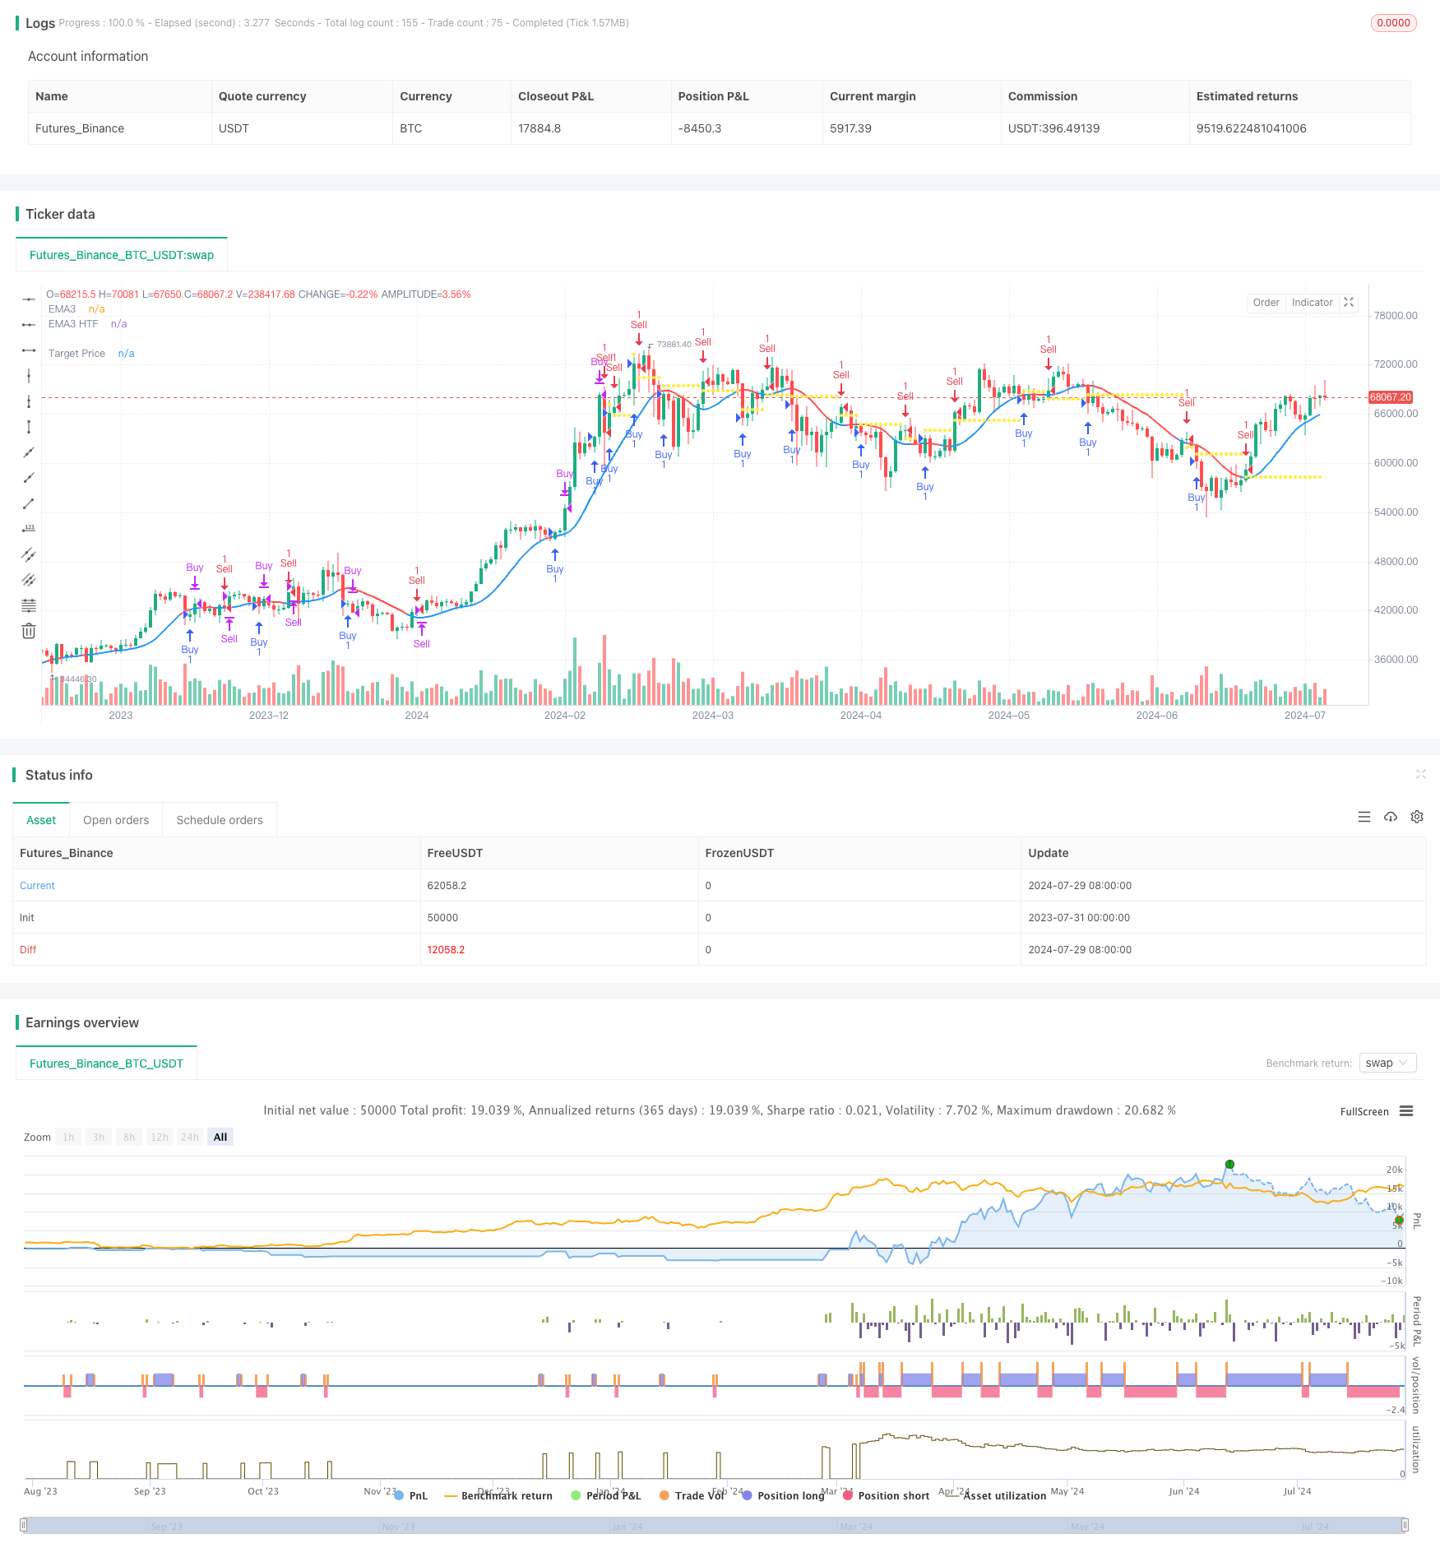Viewport: 1440px width, 1557px height.
Task: Grab the left navigator range handle
Action: coord(24,1525)
